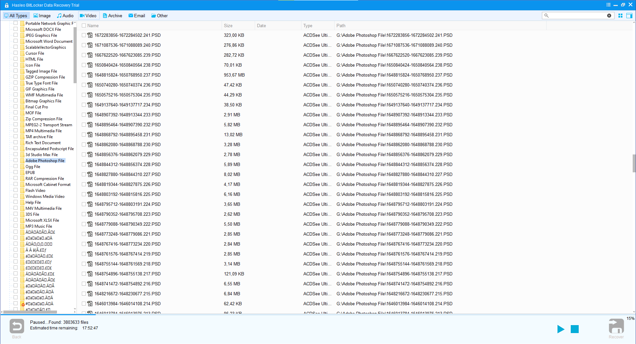Screen dimensions: 636x344
Task: Click the PSD file icon for 1648815824-1650768950.237.PSD
Action: (x=90, y=75)
